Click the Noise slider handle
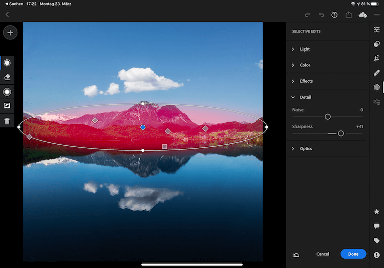Viewport: 384px width, 268px height. 328,117
